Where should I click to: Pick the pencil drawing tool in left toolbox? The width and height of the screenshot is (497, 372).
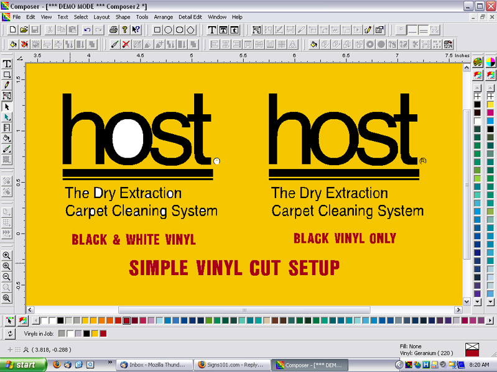click(7, 85)
